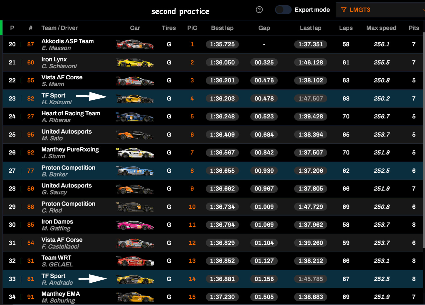Viewport: 425px width, 305px height.
Task: Click the yellow Iron Lynx car icon
Action: click(x=135, y=63)
